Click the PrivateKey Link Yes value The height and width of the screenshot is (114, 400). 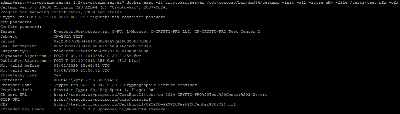pyautogui.click(x=57, y=75)
